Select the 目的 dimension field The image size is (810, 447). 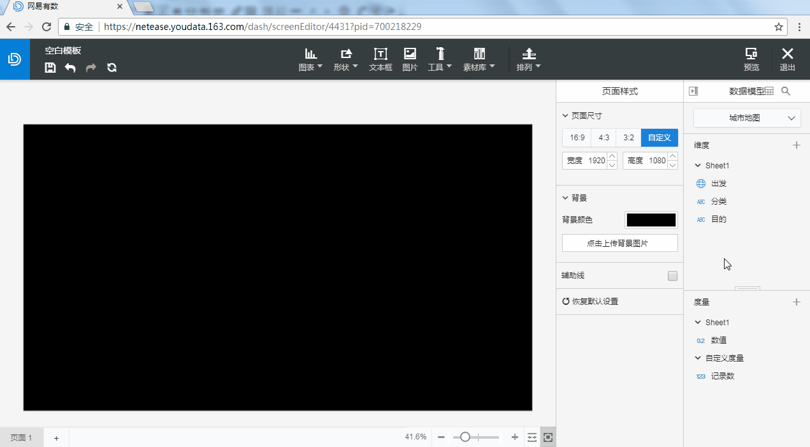(719, 219)
